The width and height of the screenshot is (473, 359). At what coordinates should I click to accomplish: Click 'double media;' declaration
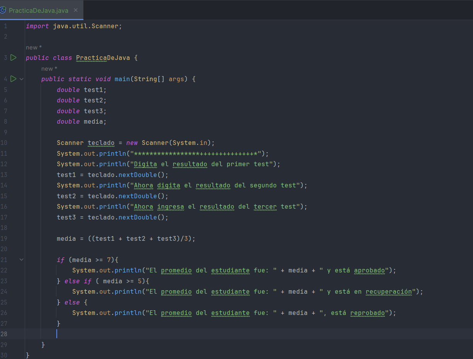click(x=81, y=121)
